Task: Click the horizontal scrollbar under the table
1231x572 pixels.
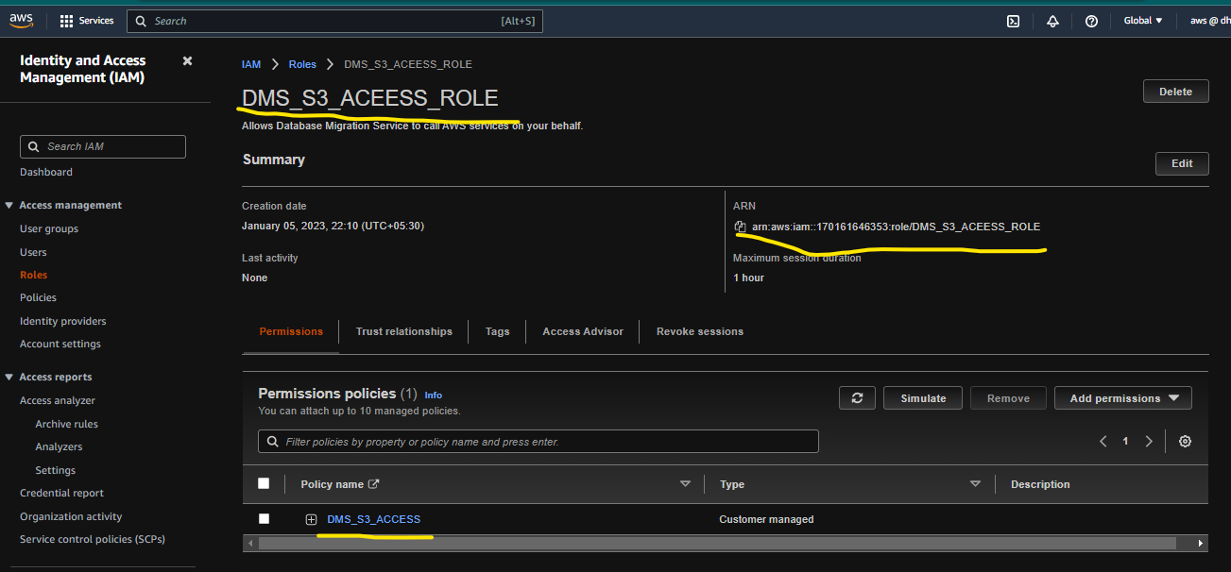Action: pos(717,543)
